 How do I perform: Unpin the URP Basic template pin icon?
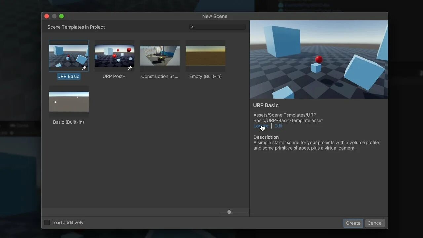tap(84, 68)
